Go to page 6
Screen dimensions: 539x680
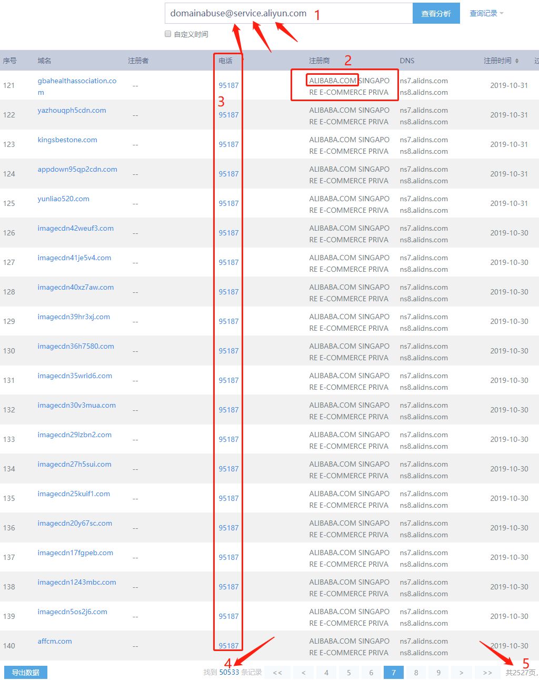point(371,673)
